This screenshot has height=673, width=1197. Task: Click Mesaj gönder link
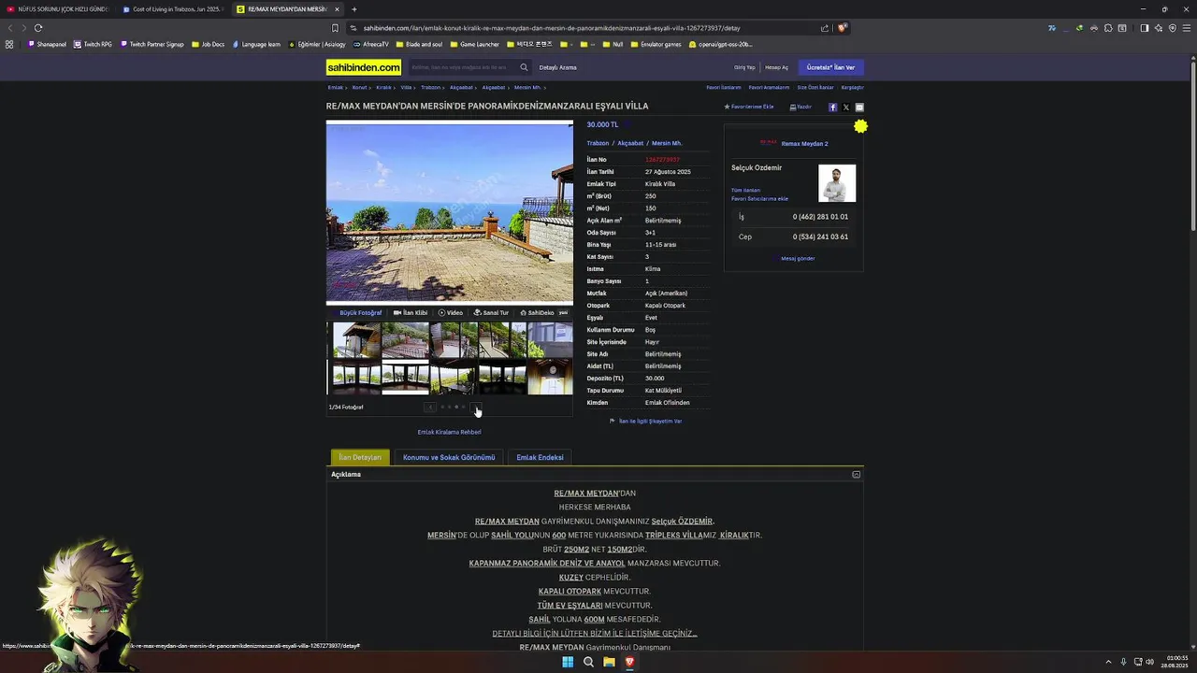click(x=798, y=258)
